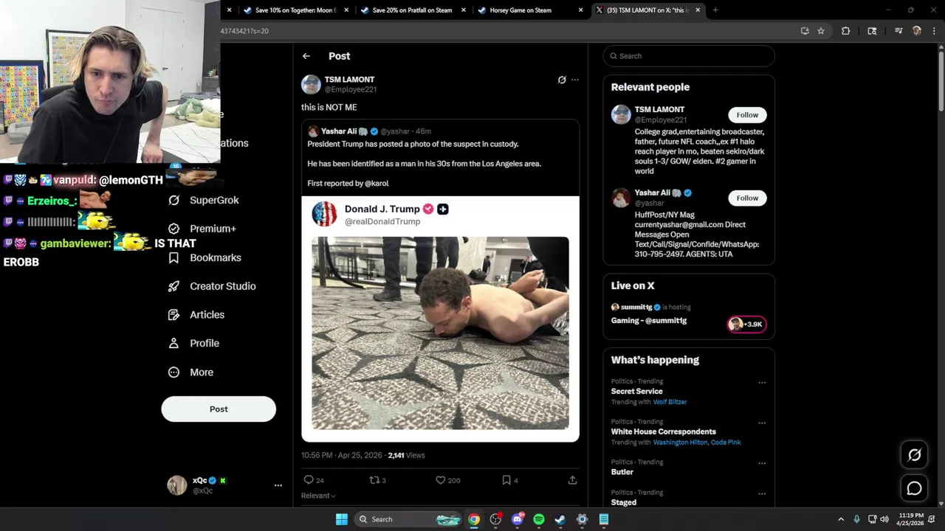
Task: Open Spotify from the taskbar
Action: (539, 519)
